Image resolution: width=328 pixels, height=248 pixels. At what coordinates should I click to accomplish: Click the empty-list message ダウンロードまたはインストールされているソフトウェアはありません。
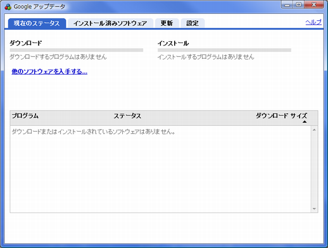coord(93,132)
